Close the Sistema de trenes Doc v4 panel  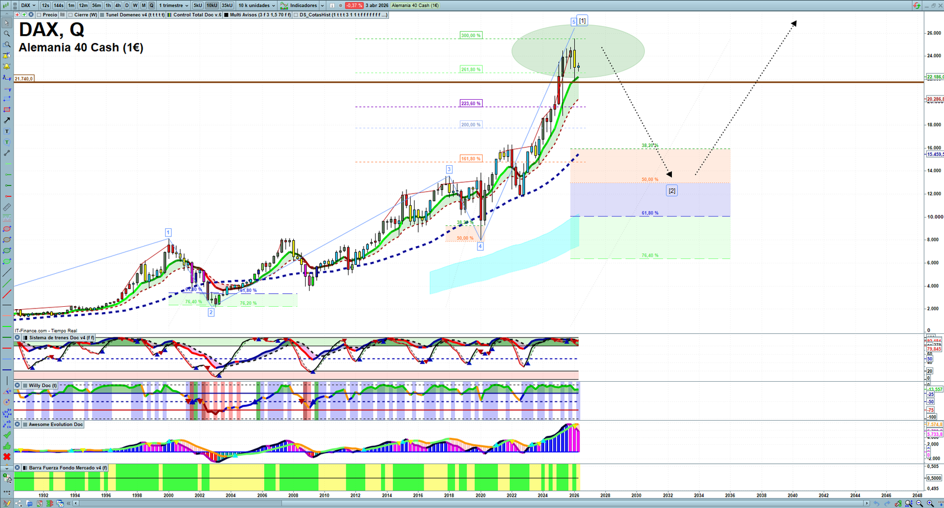(17, 337)
